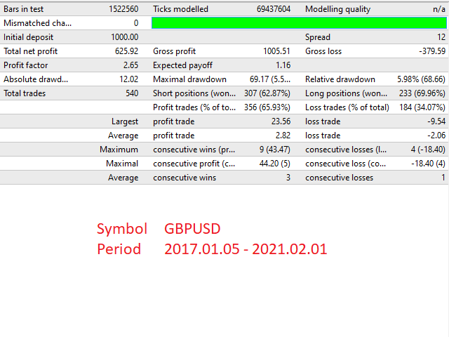The width and height of the screenshot is (449, 337).
Task: Click the average profit trade value 2.82
Action: (283, 136)
